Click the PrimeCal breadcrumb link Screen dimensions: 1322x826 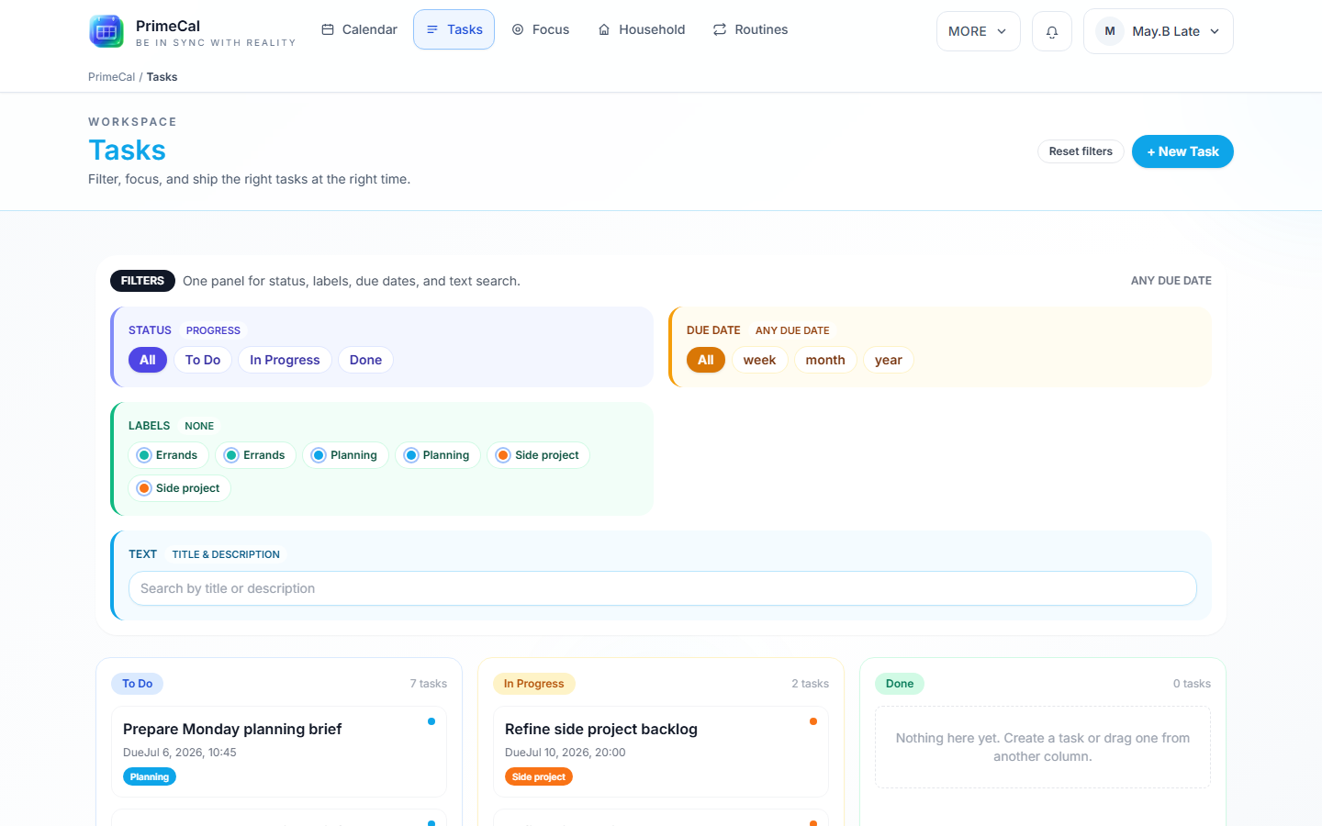point(111,77)
